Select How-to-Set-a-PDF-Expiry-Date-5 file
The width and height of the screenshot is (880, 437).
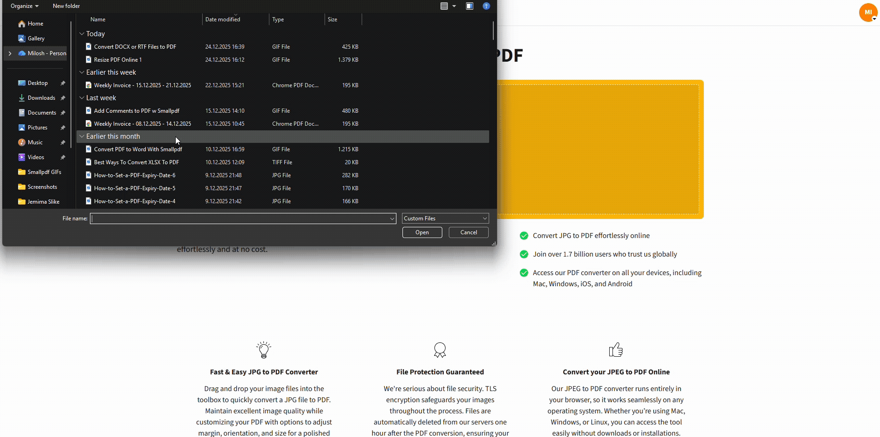134,188
